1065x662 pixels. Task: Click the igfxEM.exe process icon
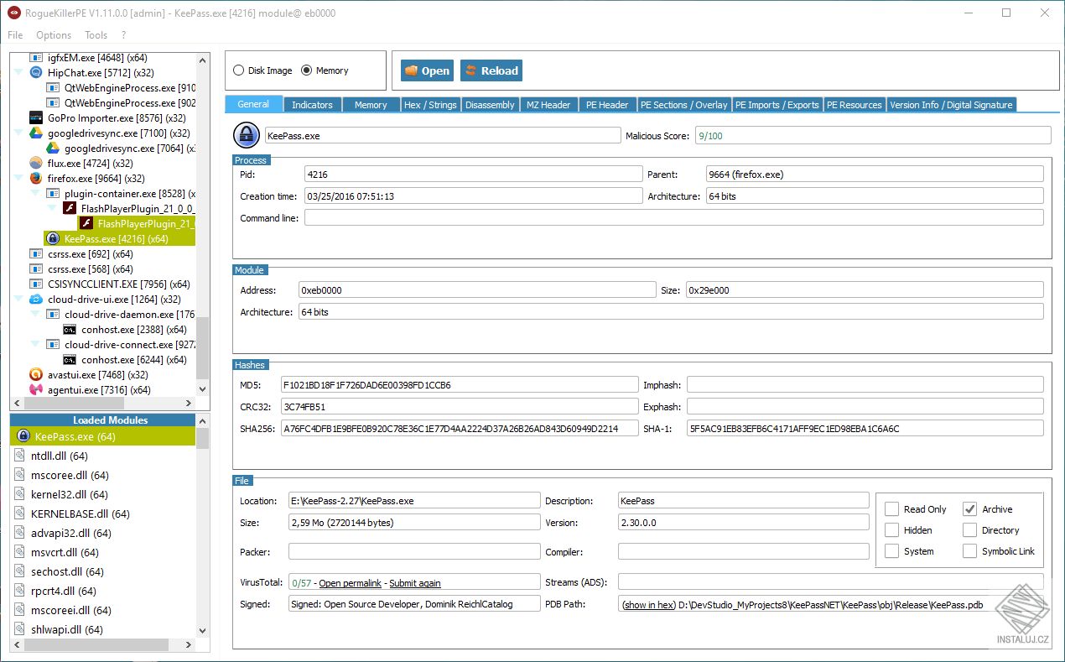[35, 58]
